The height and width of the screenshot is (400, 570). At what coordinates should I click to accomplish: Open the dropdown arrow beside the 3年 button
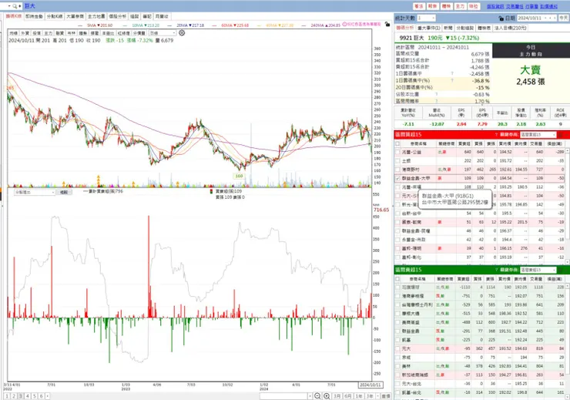pyautogui.click(x=377, y=396)
